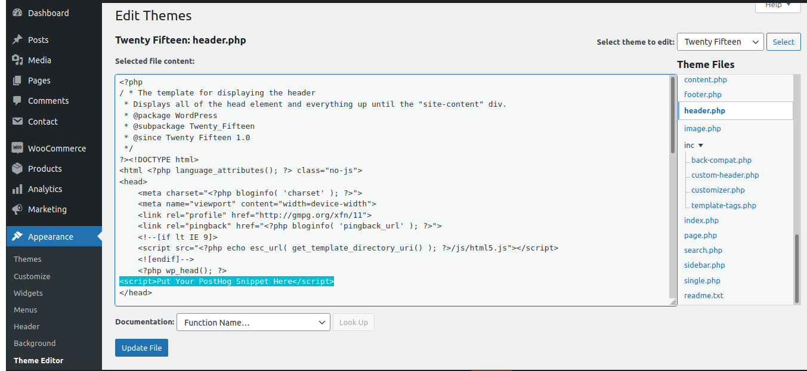The image size is (807, 371).
Task: Open Comments via the speech bubble icon
Action: click(17, 100)
